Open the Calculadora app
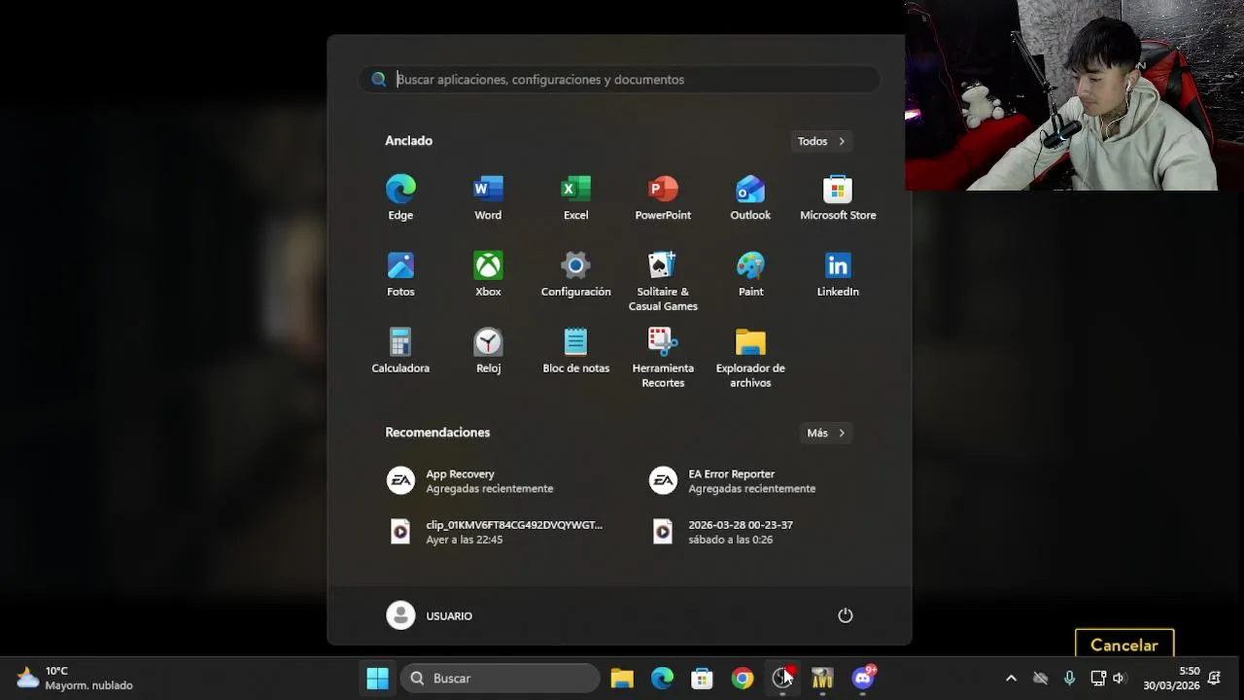 point(400,351)
